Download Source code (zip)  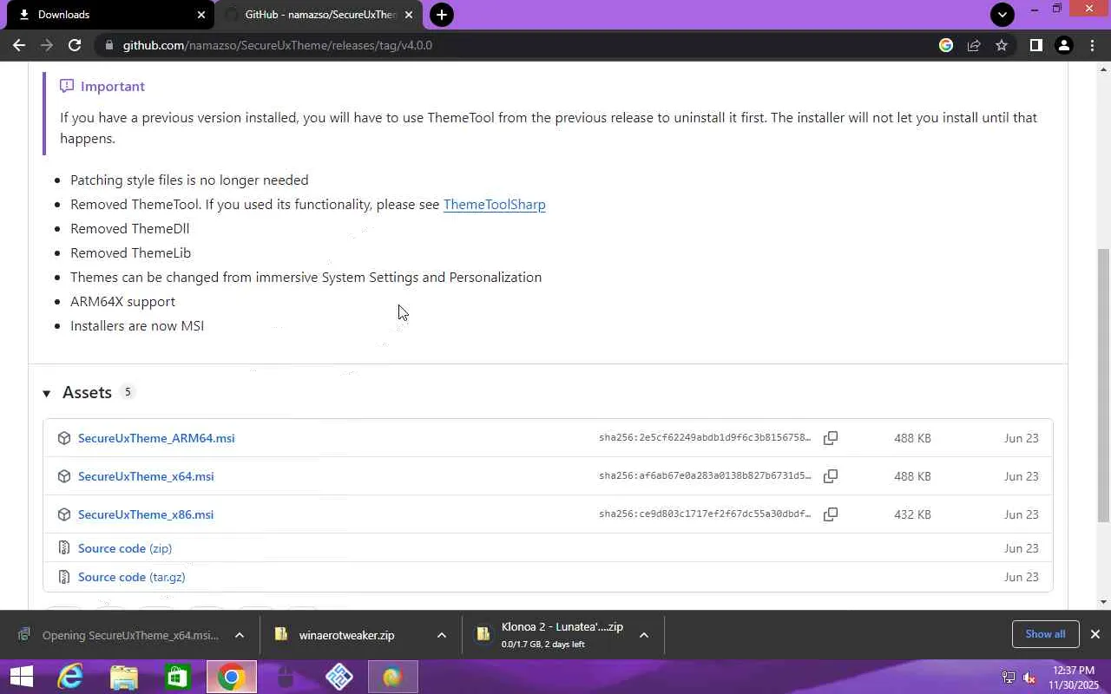(x=125, y=548)
